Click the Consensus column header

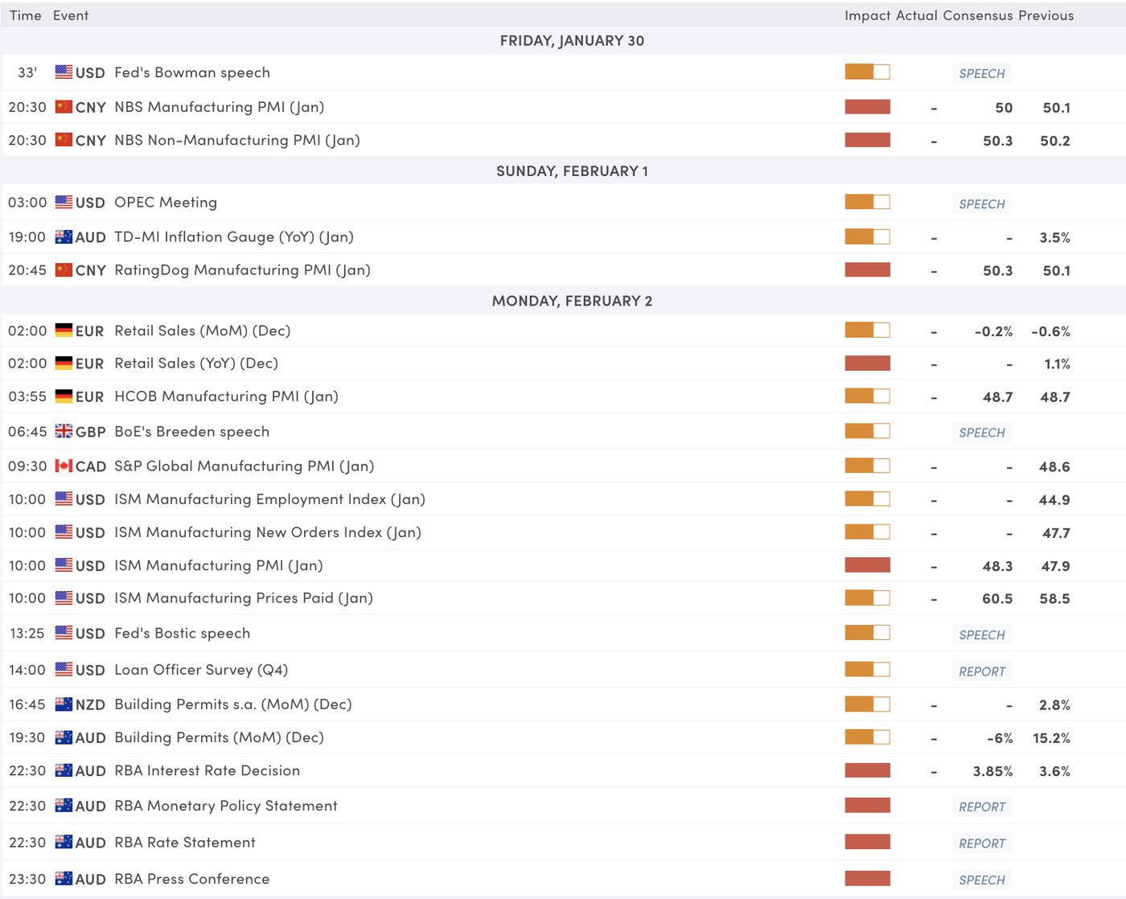tap(978, 15)
